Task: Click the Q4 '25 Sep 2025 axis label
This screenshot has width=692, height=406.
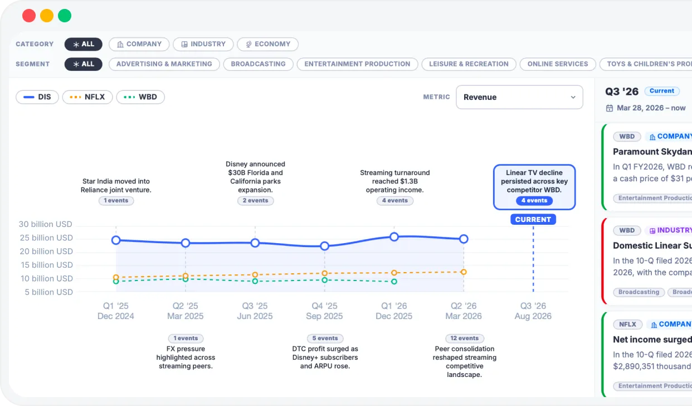Action: [324, 311]
